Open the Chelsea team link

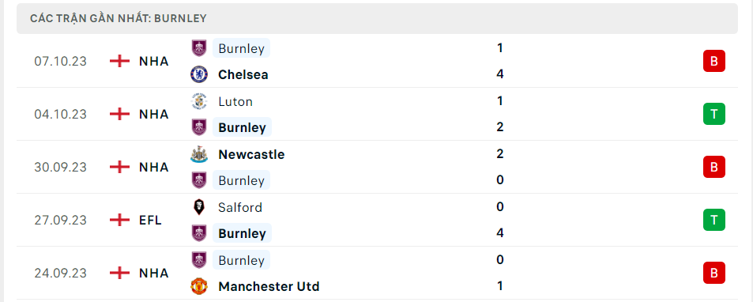[x=243, y=74]
